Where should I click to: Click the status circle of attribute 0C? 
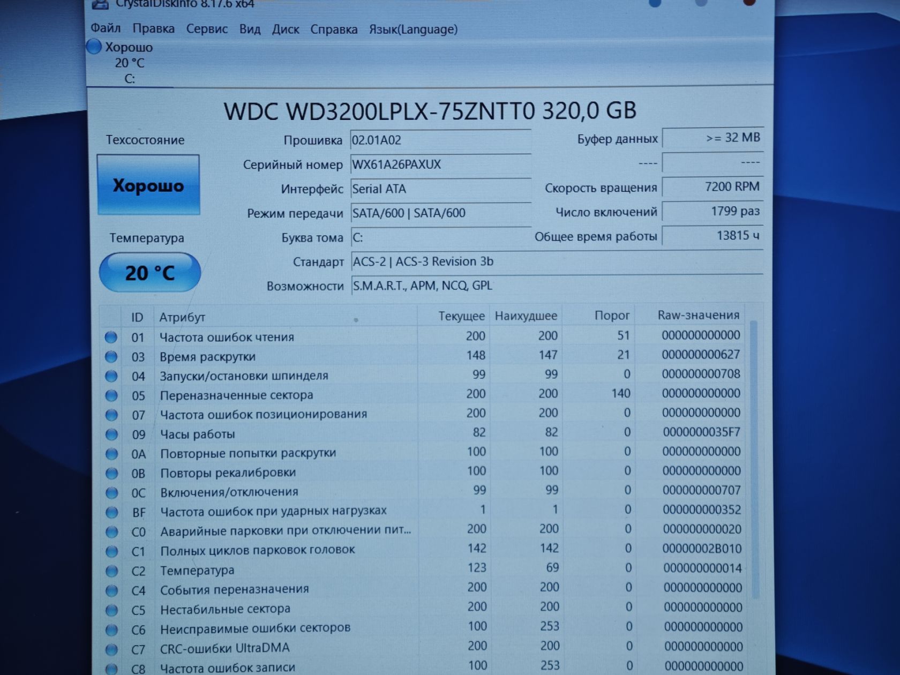(x=112, y=492)
